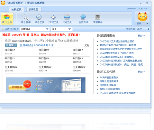Open the 个人站长常用软件 link
The width and height of the screenshot is (154, 130).
click(109, 93)
